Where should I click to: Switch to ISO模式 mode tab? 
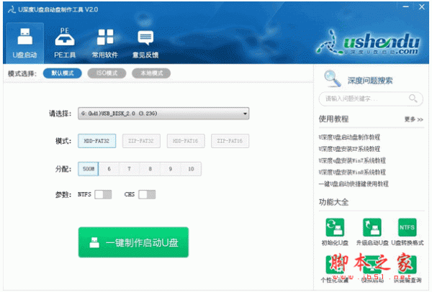[107, 73]
